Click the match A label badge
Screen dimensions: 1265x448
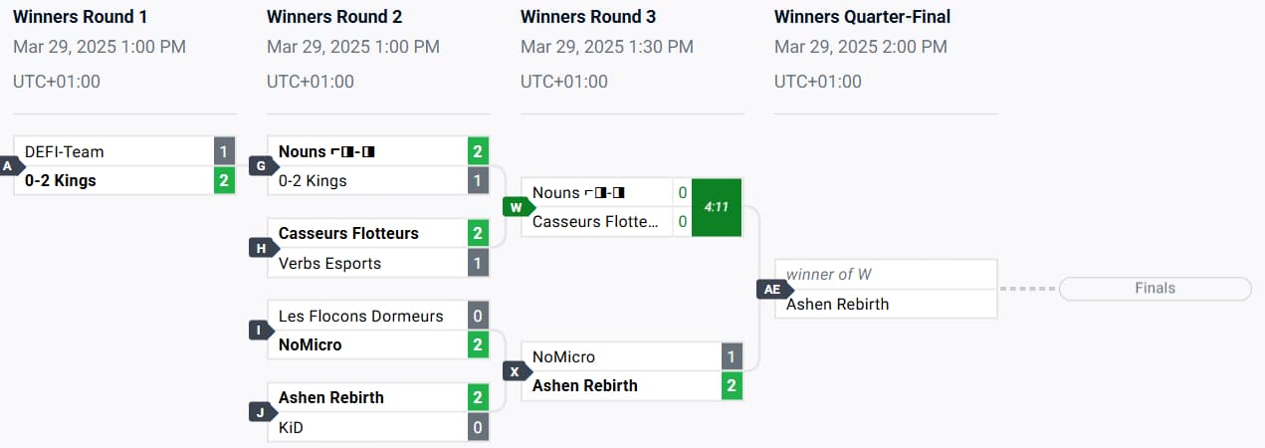point(10,166)
